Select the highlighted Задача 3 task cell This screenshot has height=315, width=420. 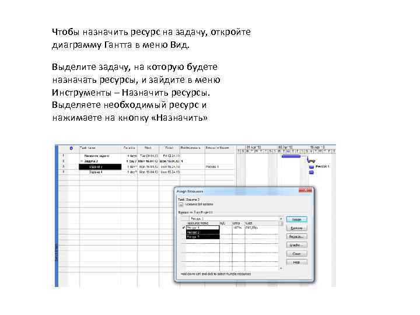click(100, 167)
